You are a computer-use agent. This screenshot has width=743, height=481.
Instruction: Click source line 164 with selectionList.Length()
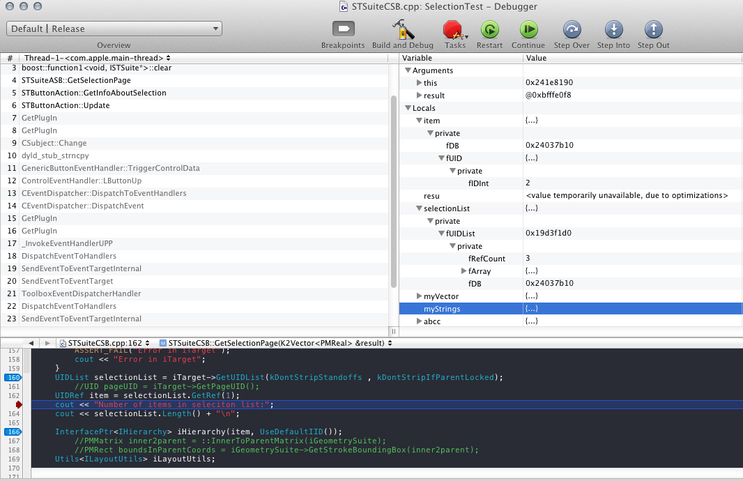coord(147,413)
